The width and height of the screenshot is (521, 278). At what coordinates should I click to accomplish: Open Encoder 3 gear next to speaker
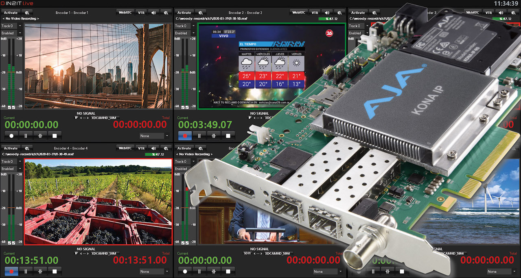(513, 13)
